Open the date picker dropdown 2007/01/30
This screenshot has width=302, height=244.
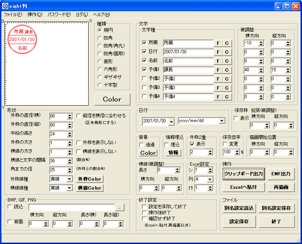pos(171,122)
